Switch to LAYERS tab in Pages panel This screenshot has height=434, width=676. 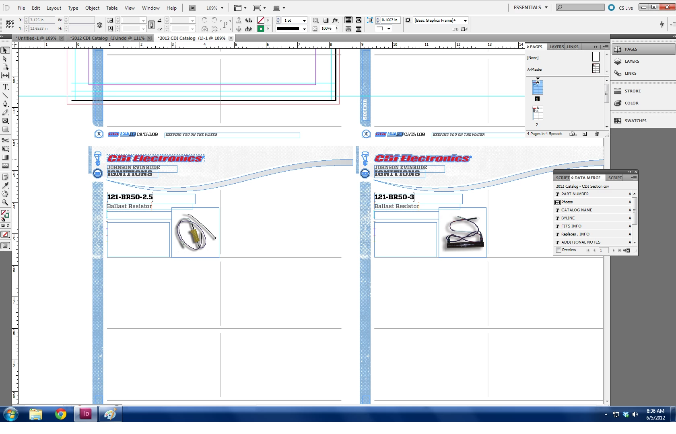556,47
